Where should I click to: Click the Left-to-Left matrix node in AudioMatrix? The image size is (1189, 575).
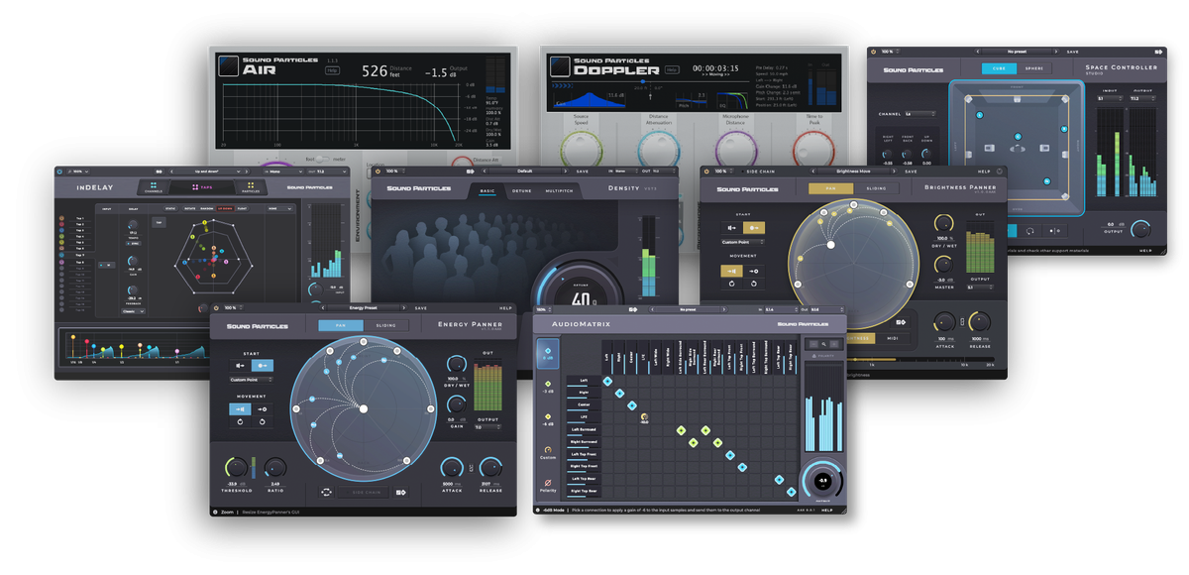[608, 382]
